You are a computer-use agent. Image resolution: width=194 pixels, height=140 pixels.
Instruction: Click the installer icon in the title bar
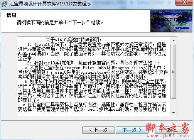tap(4, 3)
